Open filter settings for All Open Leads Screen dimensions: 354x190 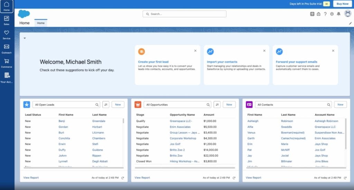[106, 104]
